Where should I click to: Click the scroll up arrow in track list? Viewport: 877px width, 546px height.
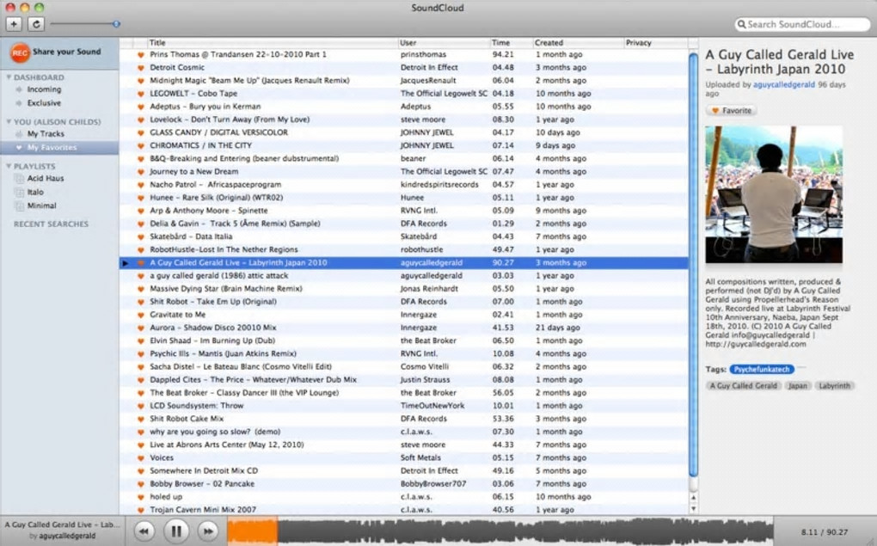[694, 497]
